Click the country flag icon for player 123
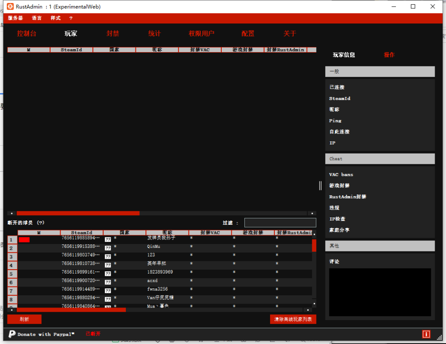The height and width of the screenshot is (344, 446). point(108,257)
